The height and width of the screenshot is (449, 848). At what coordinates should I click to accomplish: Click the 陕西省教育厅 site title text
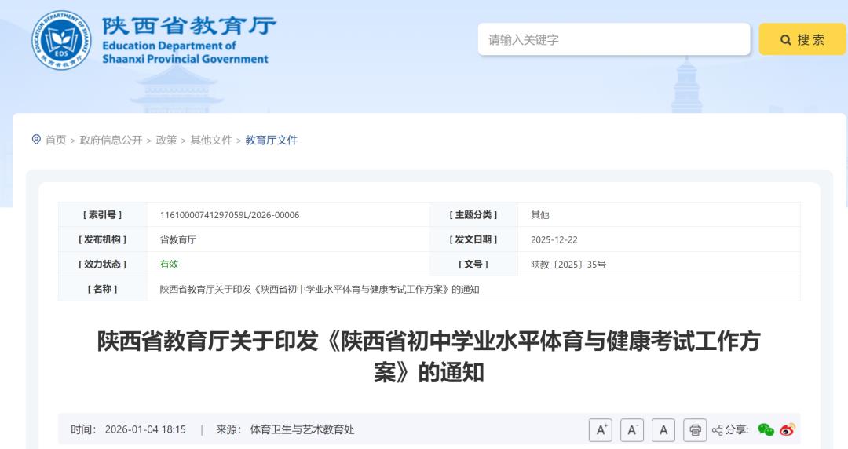tap(189, 26)
